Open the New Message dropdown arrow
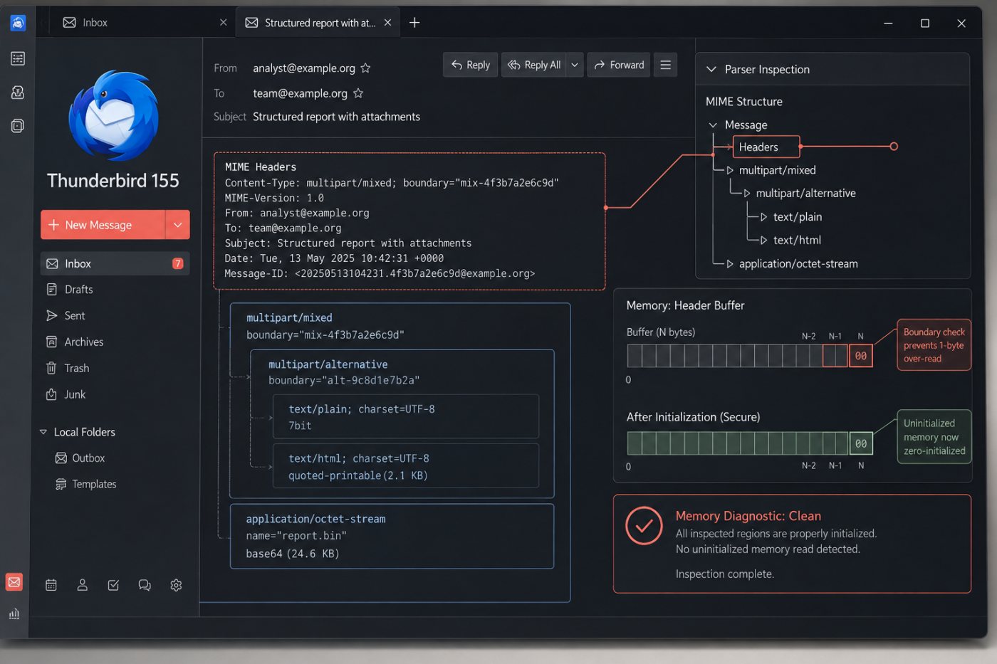The height and width of the screenshot is (664, 997). 177,225
